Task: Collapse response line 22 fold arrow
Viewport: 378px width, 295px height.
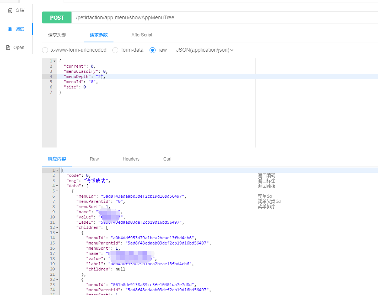Action: click(57, 280)
